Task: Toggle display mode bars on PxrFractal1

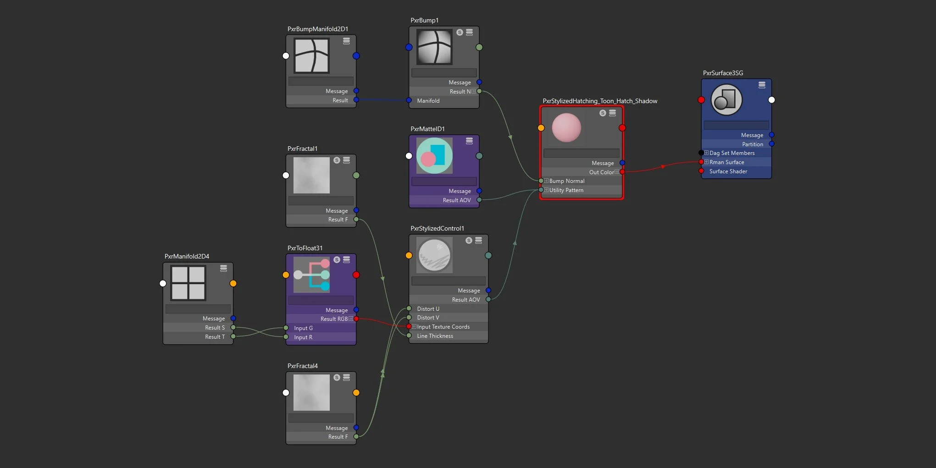Action: (347, 161)
